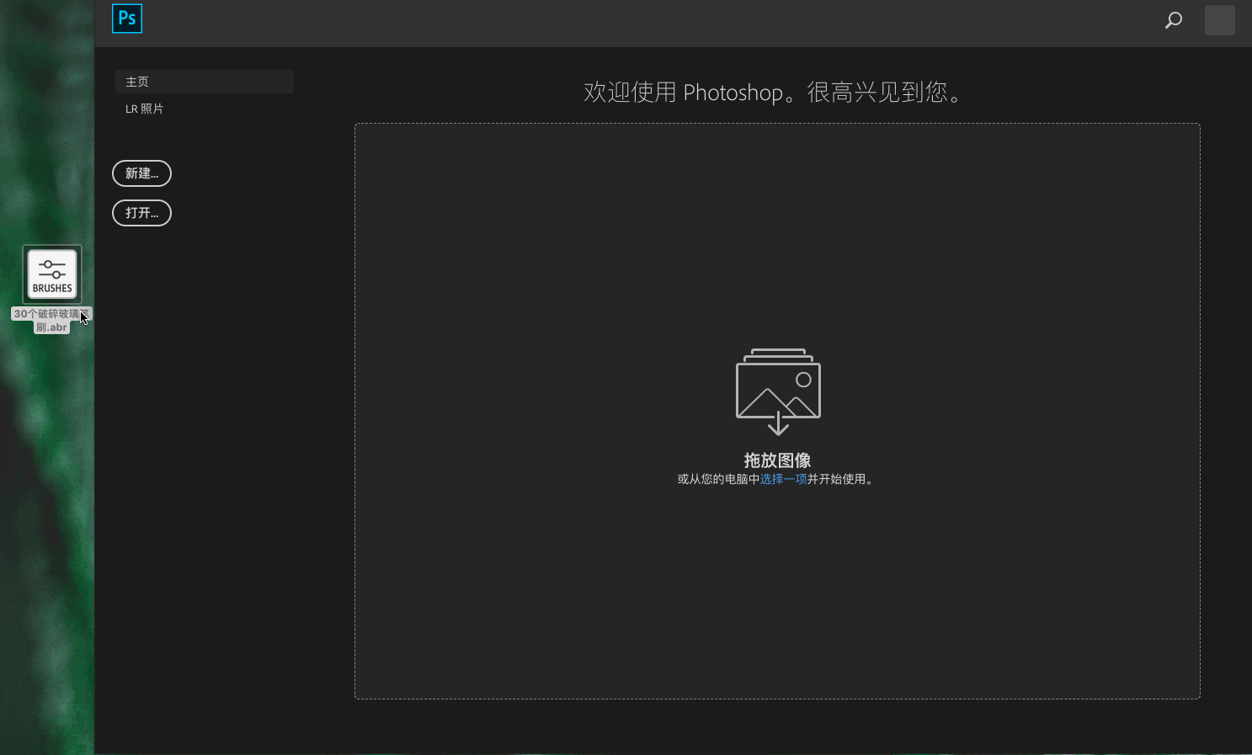Select the BRUSHES .abr file icon on desktop
1252x755 pixels.
(x=52, y=274)
